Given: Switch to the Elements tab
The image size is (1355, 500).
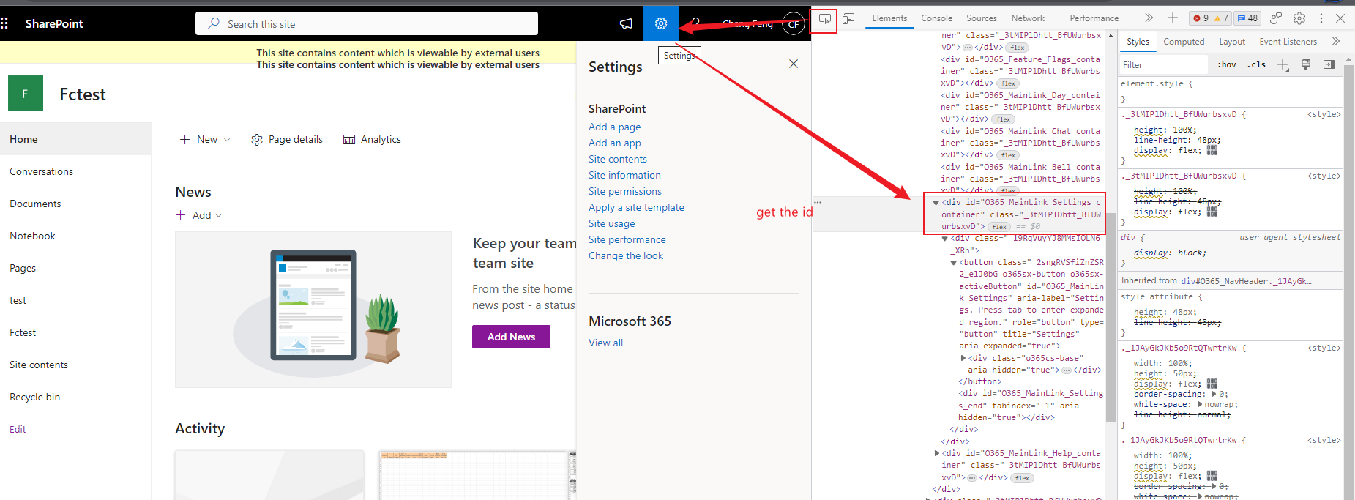Looking at the screenshot, I should pyautogui.click(x=889, y=18).
